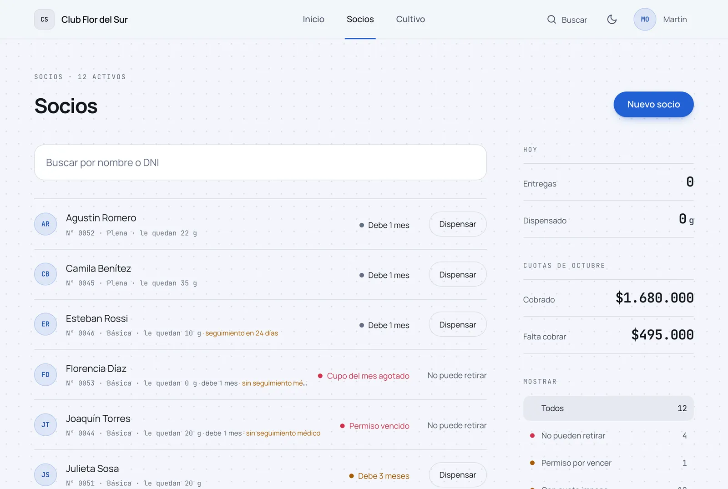Click the search magnifier icon in header
This screenshot has height=489, width=728.
pos(551,20)
